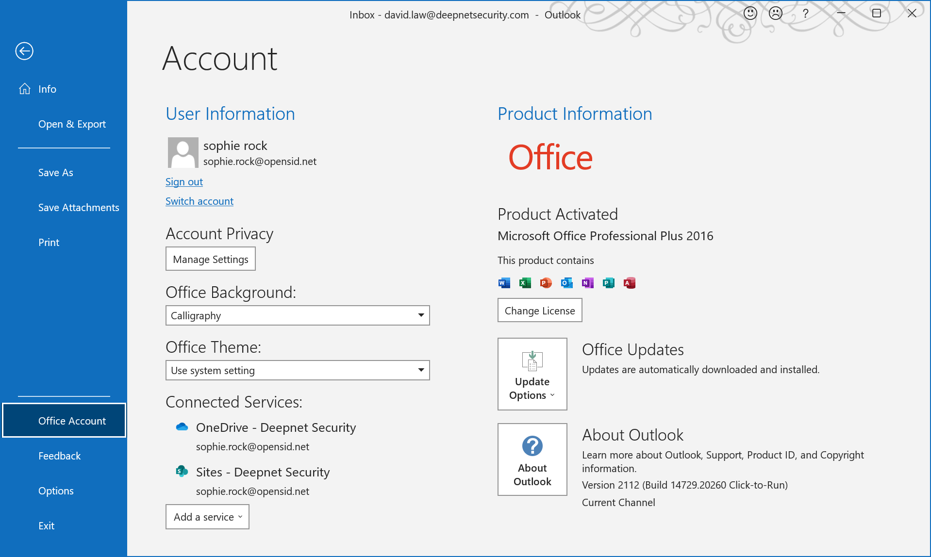The height and width of the screenshot is (557, 931).
Task: Open the Info tab
Action: [47, 89]
